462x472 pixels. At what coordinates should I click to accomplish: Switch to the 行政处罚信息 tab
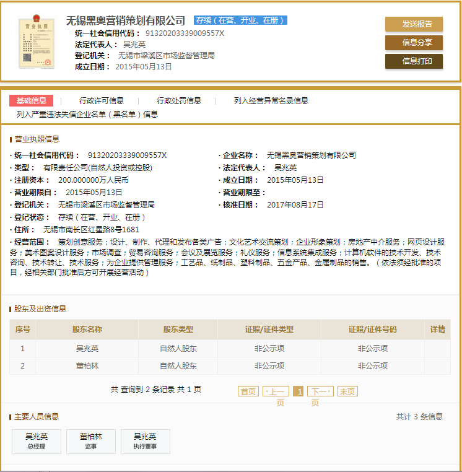pos(179,100)
